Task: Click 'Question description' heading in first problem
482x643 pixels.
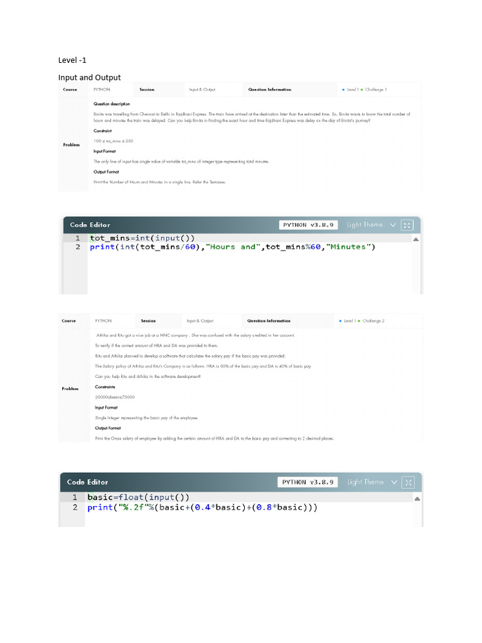Action: (112, 104)
